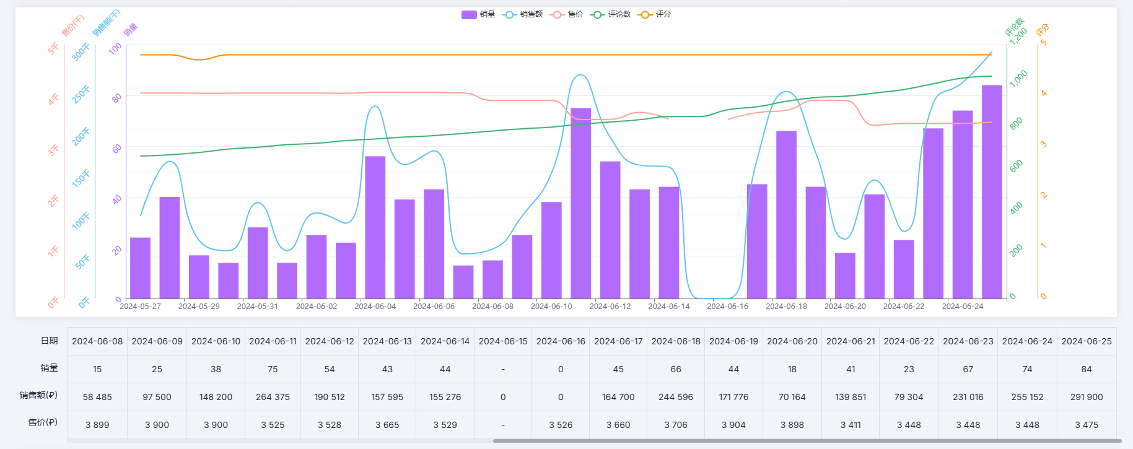Click the 销量 row header in the table
This screenshot has height=449, width=1133.
pos(49,368)
